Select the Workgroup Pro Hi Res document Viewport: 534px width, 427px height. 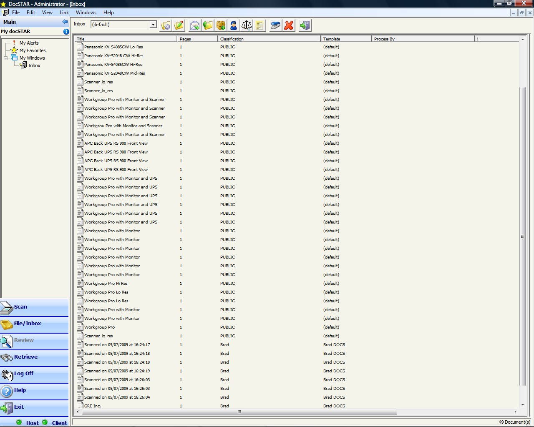106,284
